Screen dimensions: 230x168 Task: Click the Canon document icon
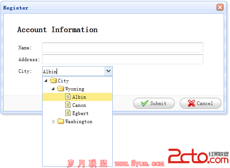pos(68,105)
